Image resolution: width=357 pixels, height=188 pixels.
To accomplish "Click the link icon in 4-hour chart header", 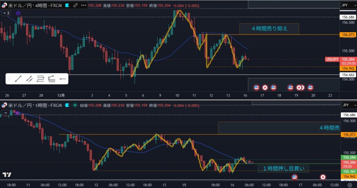I will (75, 5).
